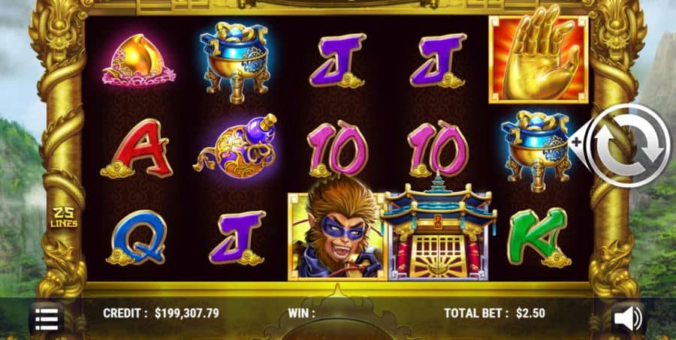Click the temple pagoda scatter symbol
The width and height of the screenshot is (676, 340).
click(x=438, y=229)
